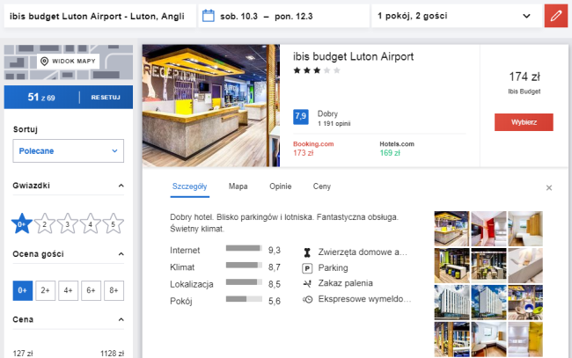Click the 51 z 69 results counter
The width and height of the screenshot is (572, 358).
click(41, 97)
